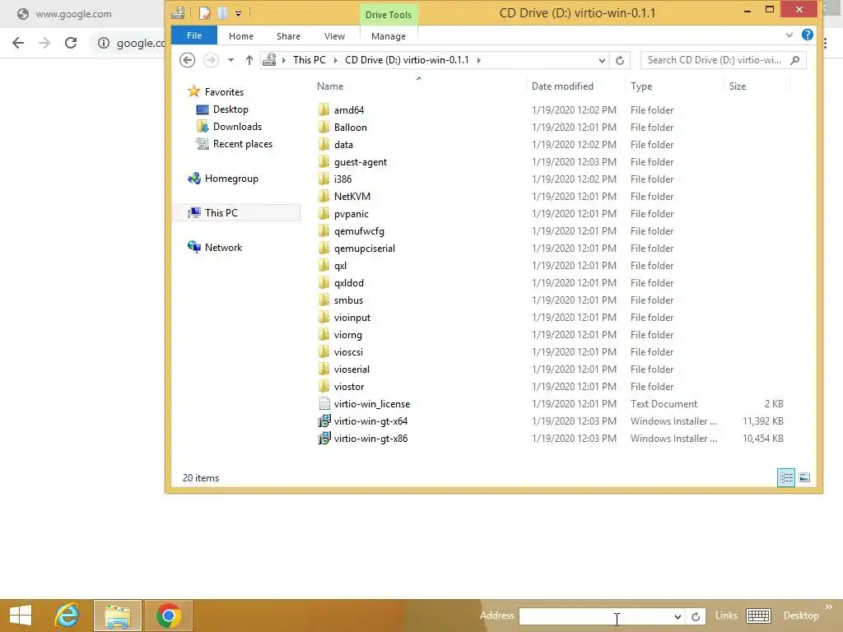
Task: Click the taskbar Address refresh icon
Action: click(696, 616)
